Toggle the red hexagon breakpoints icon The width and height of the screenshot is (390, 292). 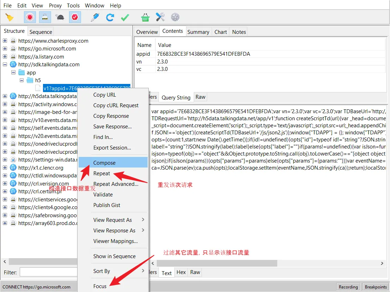point(75,17)
